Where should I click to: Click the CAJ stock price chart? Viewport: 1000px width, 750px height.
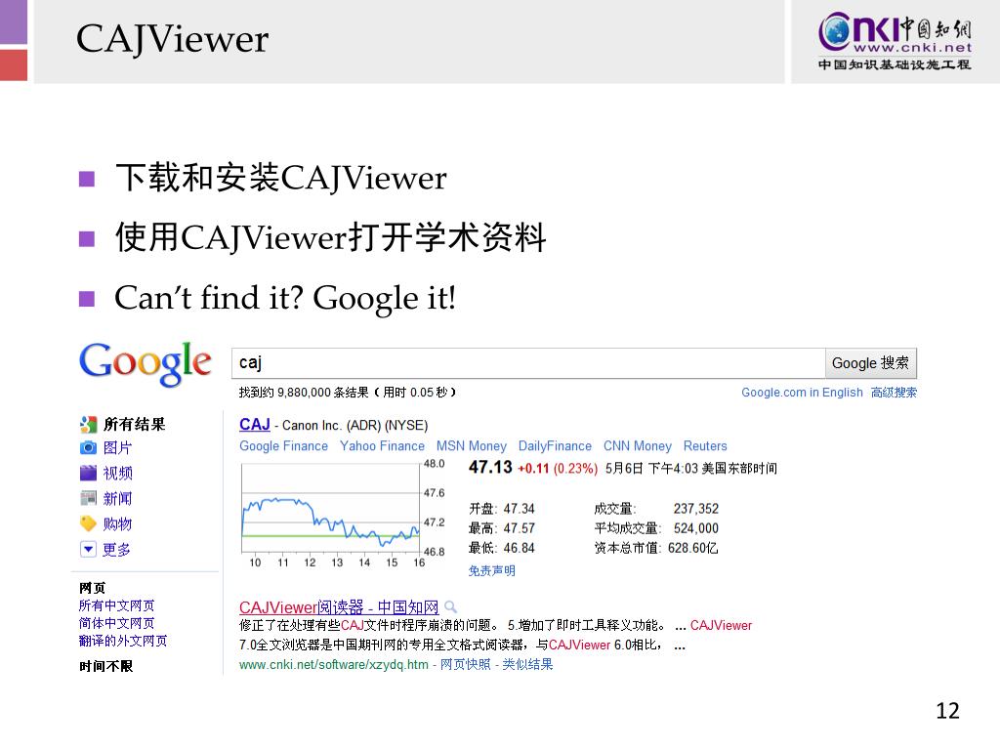point(343,514)
